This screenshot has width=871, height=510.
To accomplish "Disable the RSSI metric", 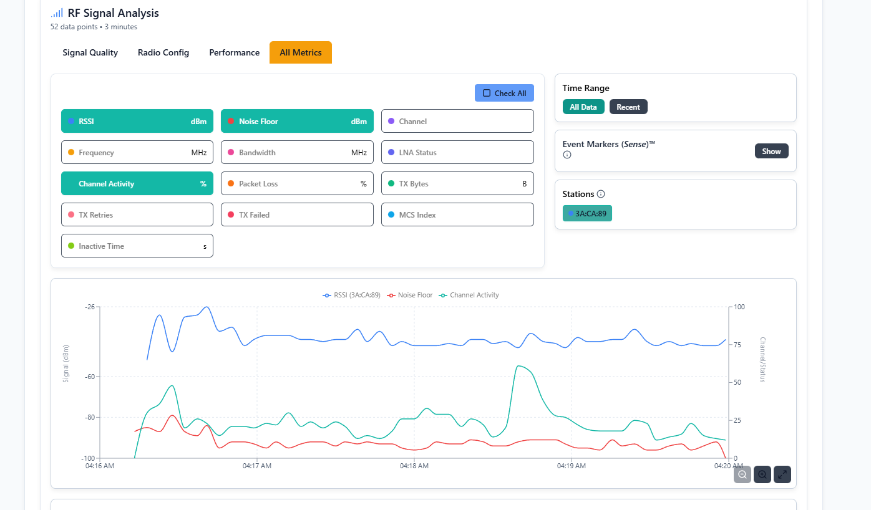I will [137, 122].
